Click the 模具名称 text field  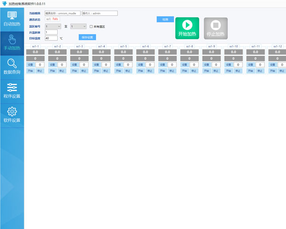[62, 13]
